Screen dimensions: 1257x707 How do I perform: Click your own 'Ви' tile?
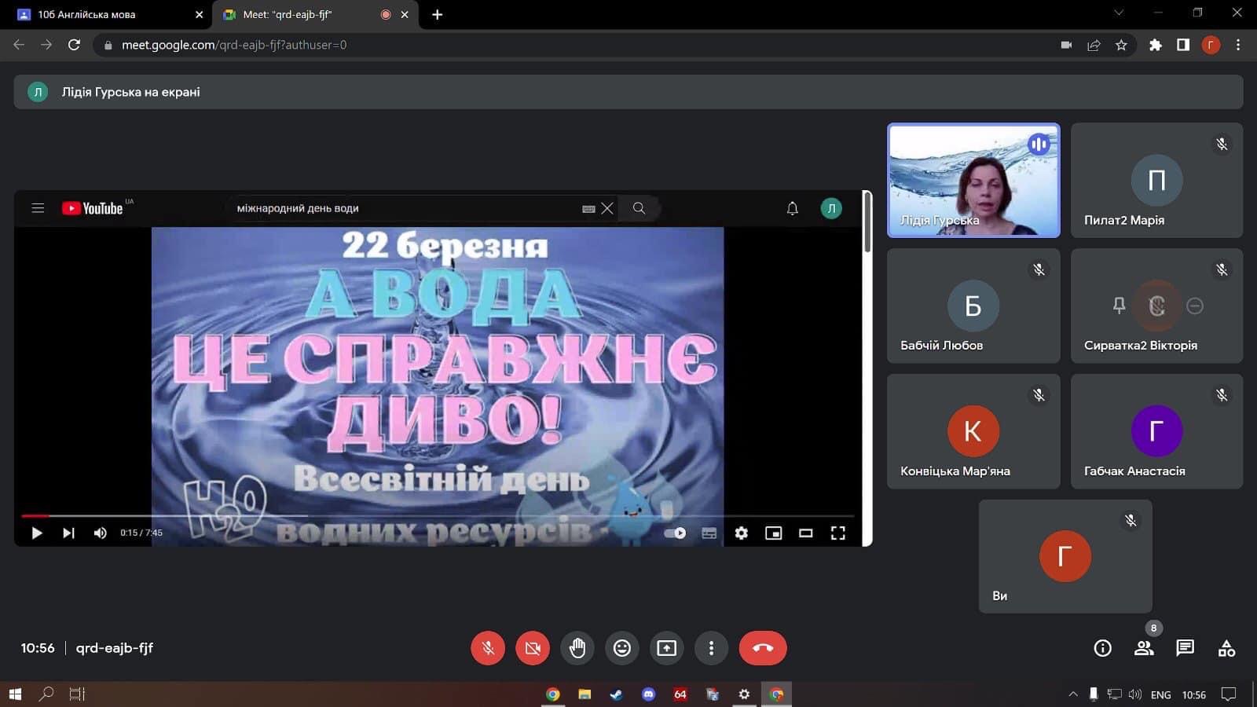[x=1065, y=556]
